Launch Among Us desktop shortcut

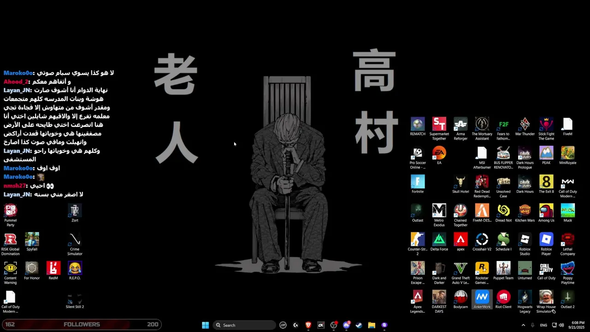point(546,213)
